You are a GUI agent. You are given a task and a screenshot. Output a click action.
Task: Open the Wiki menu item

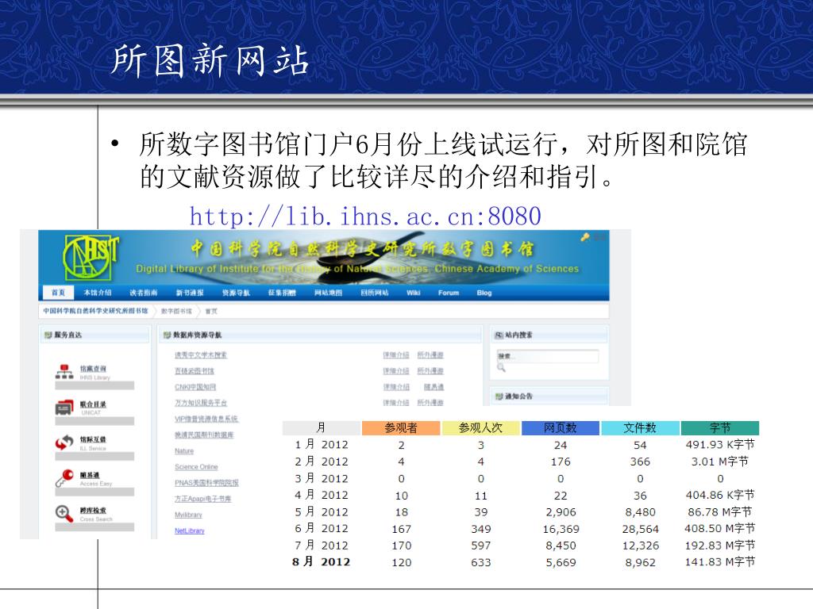(x=413, y=293)
